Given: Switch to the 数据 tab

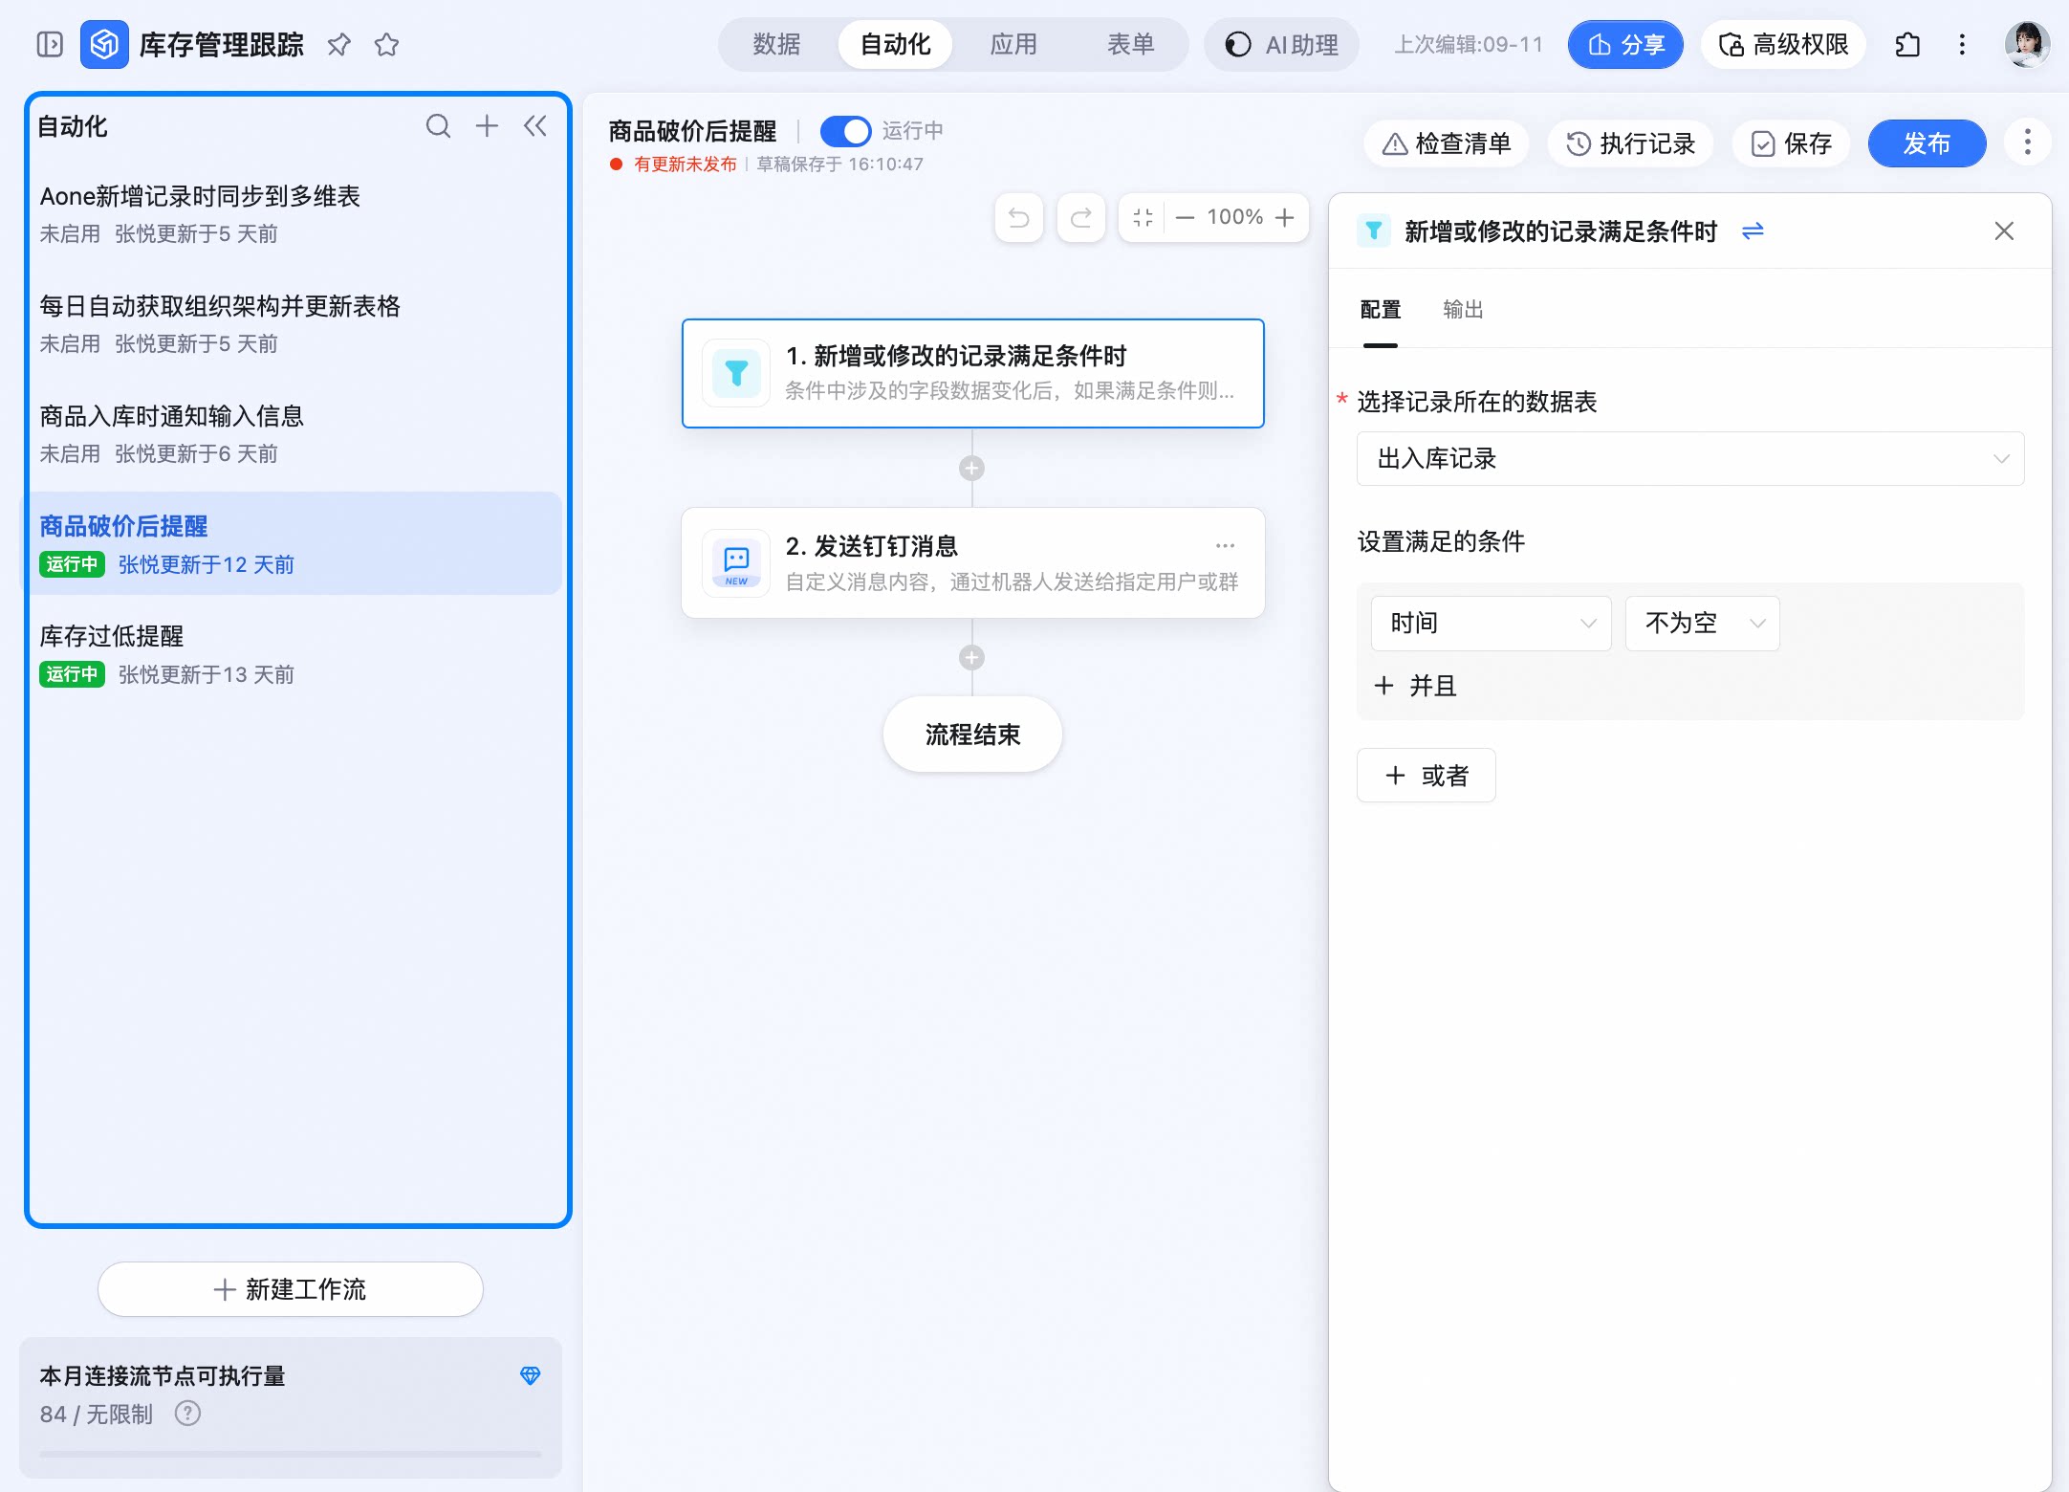Looking at the screenshot, I should pyautogui.click(x=776, y=45).
